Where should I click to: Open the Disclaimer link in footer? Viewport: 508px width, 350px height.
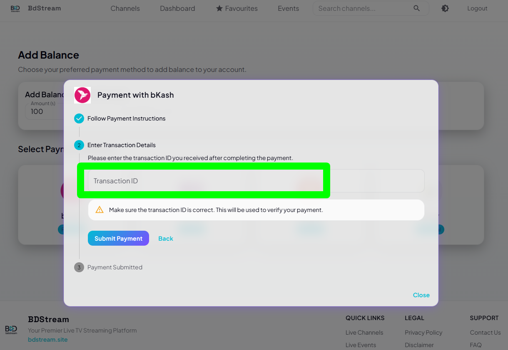pos(419,345)
